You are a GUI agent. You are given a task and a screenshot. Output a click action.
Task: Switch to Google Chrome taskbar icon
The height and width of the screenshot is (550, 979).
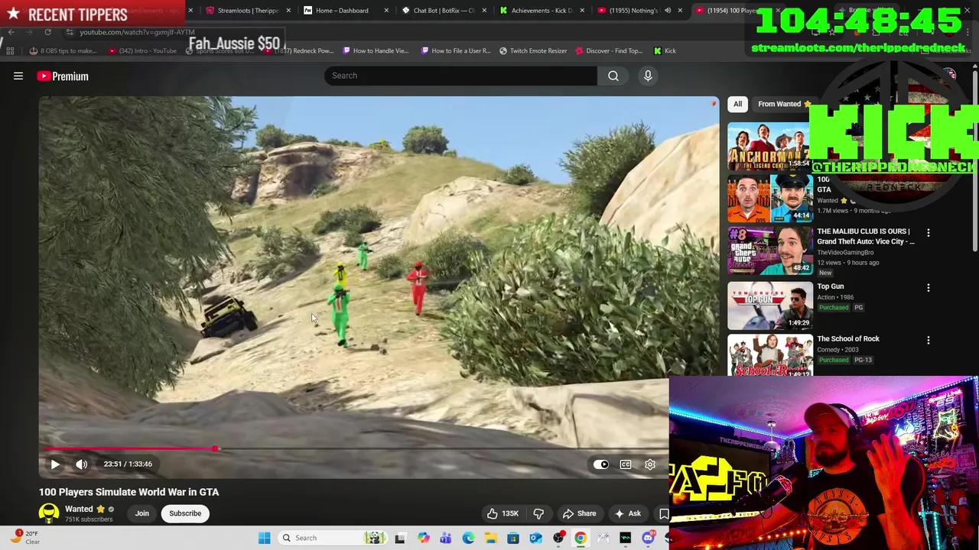coord(581,538)
